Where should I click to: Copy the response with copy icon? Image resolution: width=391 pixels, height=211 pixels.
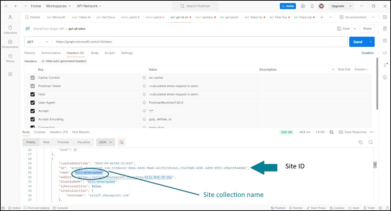coord(360,142)
